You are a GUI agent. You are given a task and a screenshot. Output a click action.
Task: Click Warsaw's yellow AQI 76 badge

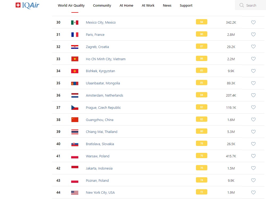click(201, 156)
